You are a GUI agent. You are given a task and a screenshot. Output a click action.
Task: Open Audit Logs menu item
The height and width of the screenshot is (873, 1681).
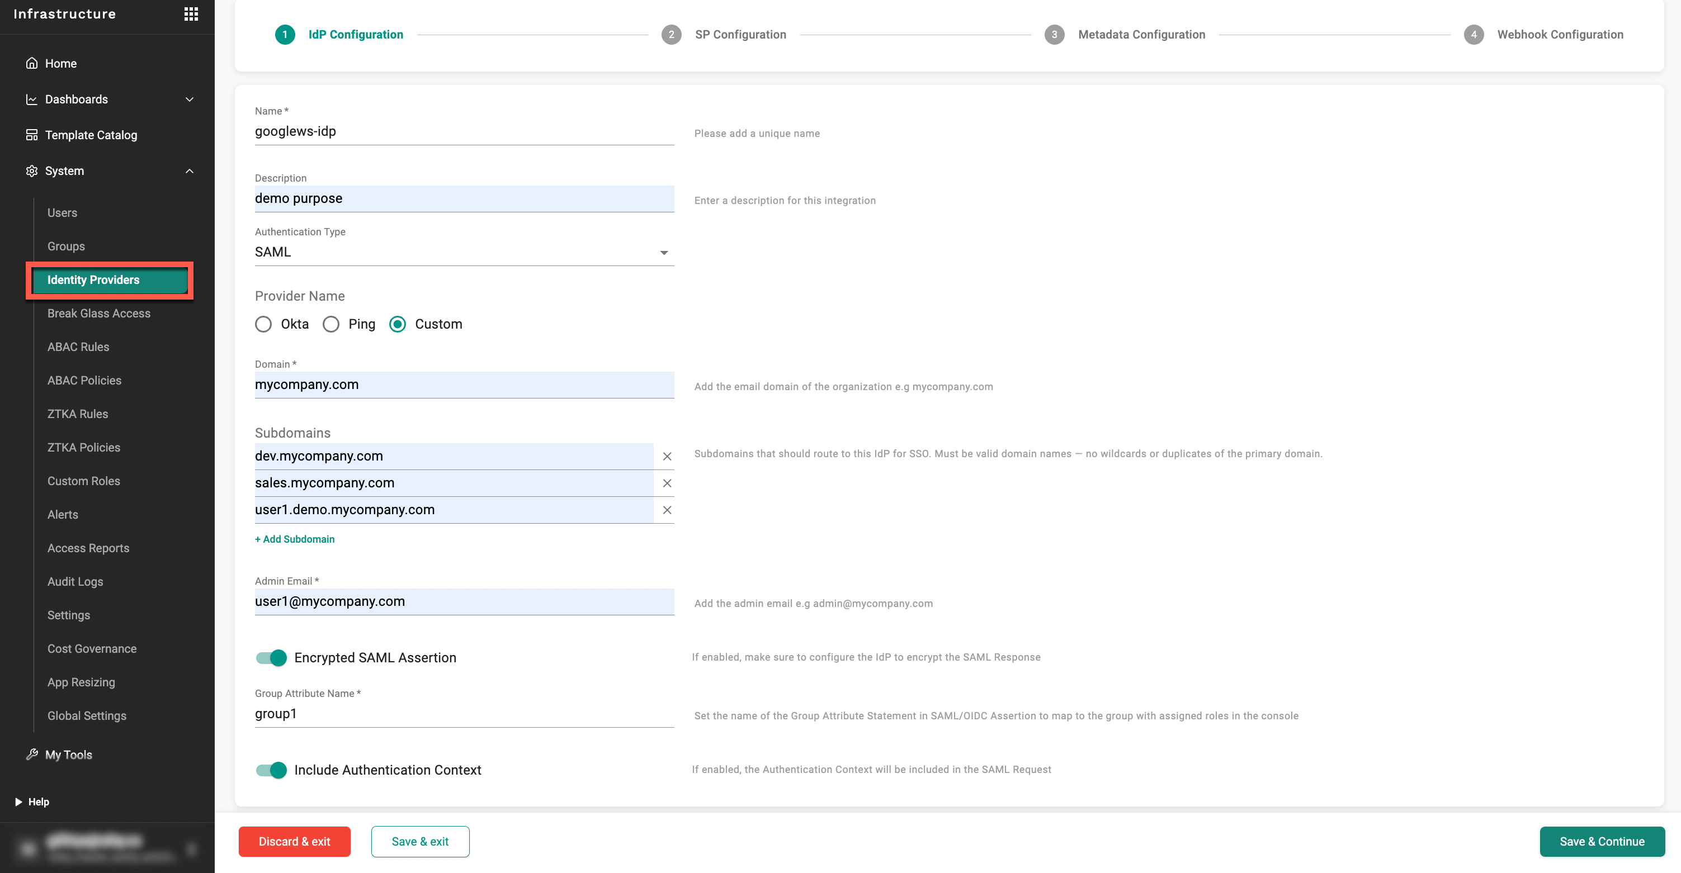pos(75,582)
